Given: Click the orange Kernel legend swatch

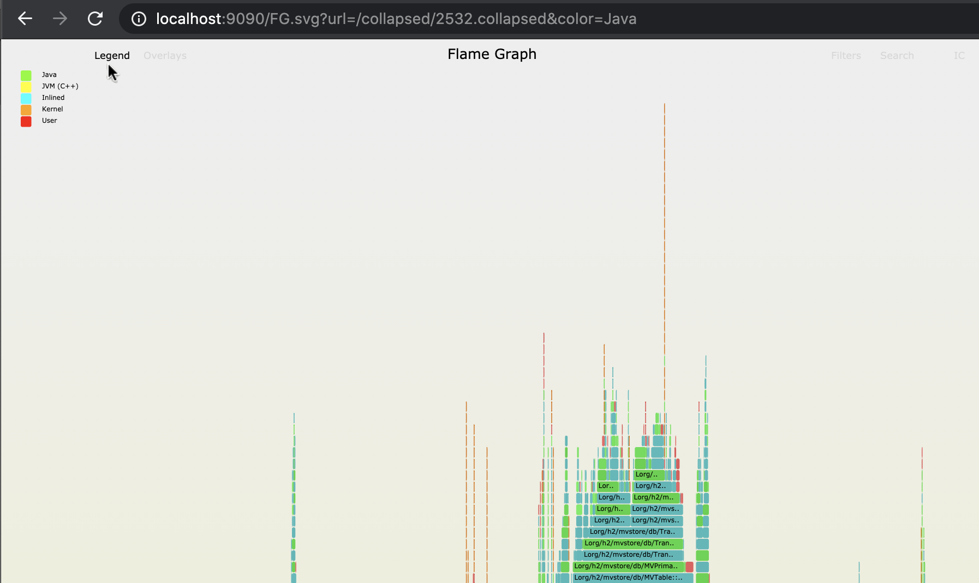Looking at the screenshot, I should [x=26, y=110].
